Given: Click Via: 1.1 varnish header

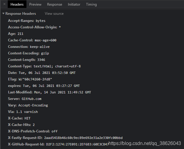Looking at the screenshot, I should tap(23, 112).
